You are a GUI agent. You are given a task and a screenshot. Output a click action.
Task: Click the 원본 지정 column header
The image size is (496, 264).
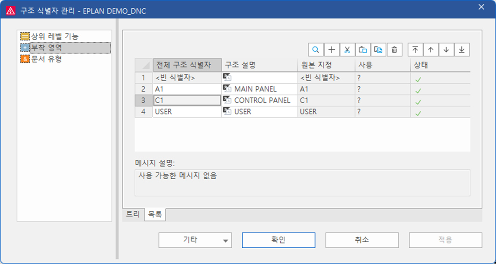[x=327, y=65]
